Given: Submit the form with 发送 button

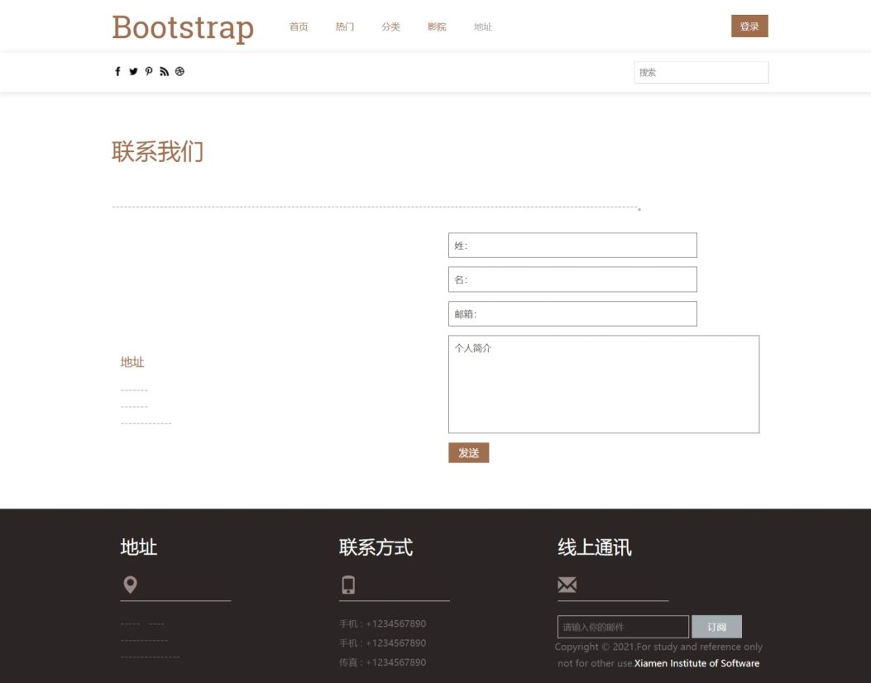Looking at the screenshot, I should pyautogui.click(x=468, y=453).
